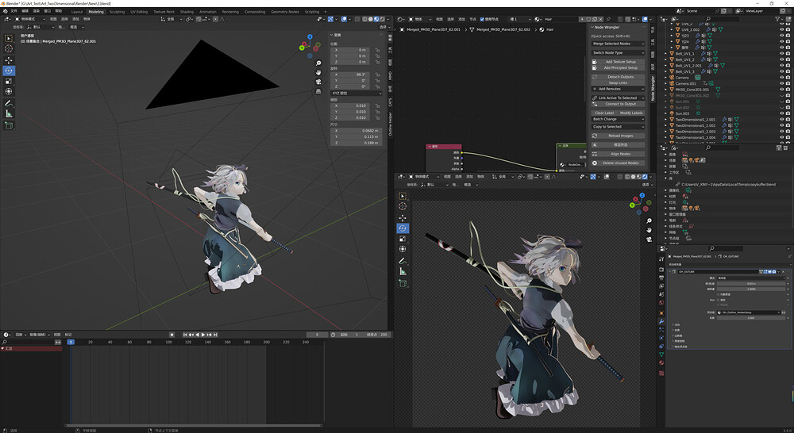
Task: Open the Batch Change dropdown
Action: [x=618, y=120]
